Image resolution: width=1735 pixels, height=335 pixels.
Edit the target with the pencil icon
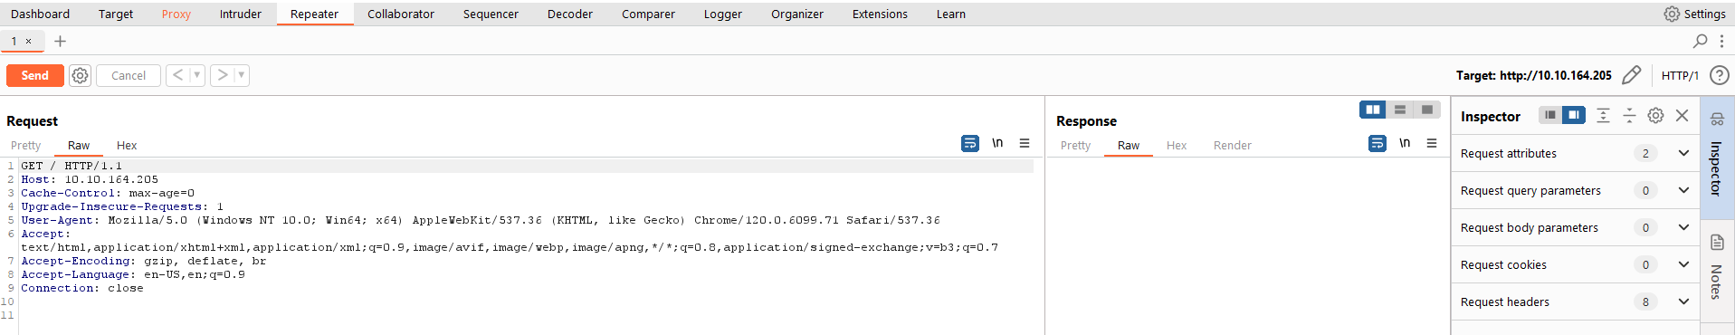[1632, 75]
